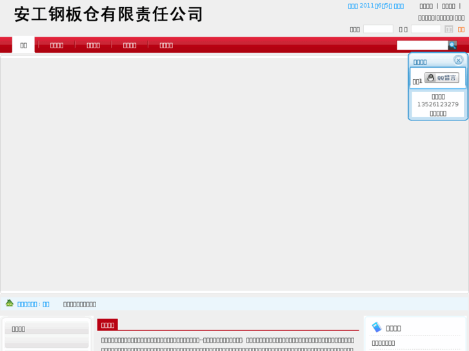This screenshot has height=351, width=469.
Task: Click the blue link beside green house icon
Action: pyautogui.click(x=33, y=305)
